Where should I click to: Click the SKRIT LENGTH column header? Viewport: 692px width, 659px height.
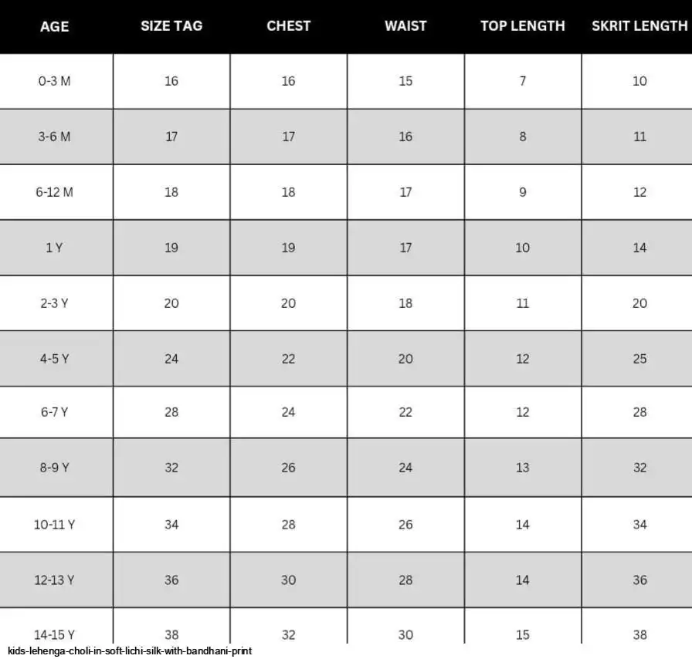click(x=639, y=26)
